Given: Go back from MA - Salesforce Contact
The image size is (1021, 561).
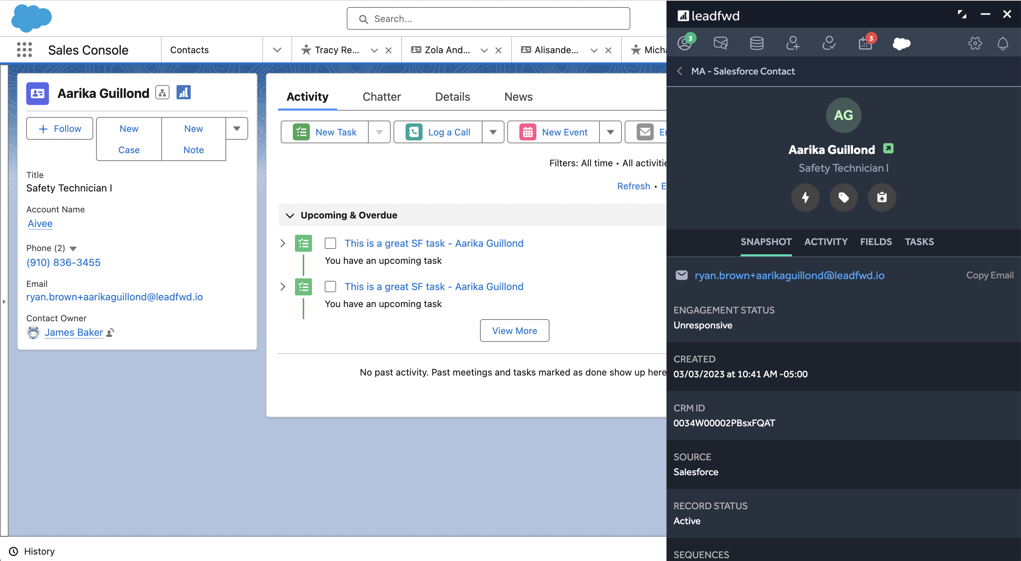Looking at the screenshot, I should [x=680, y=71].
